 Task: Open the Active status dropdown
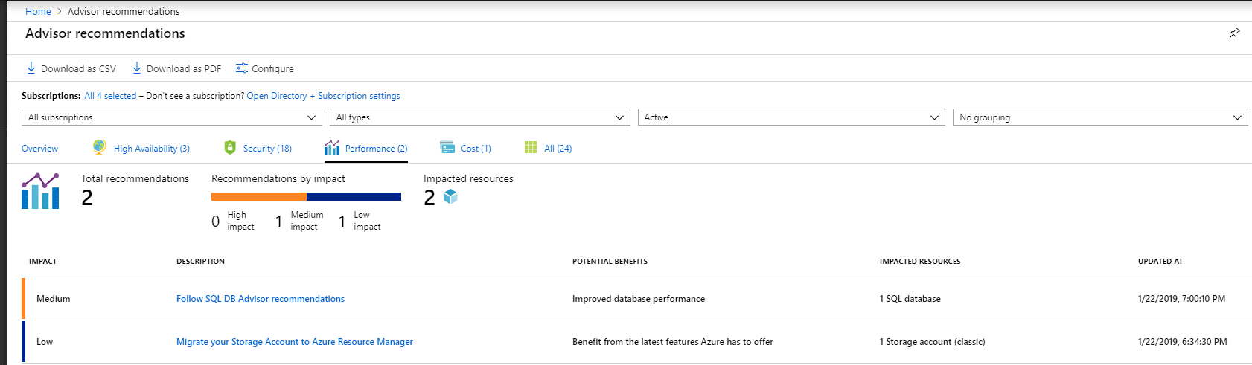[x=791, y=117]
